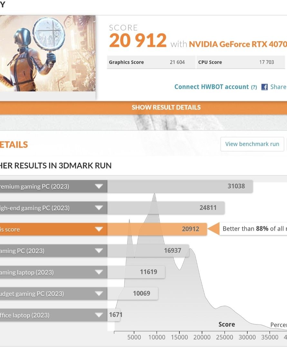Viewport: 287px width, 348px height.
Task: Expand the orange 'this score' row arrow
Action: click(99, 229)
